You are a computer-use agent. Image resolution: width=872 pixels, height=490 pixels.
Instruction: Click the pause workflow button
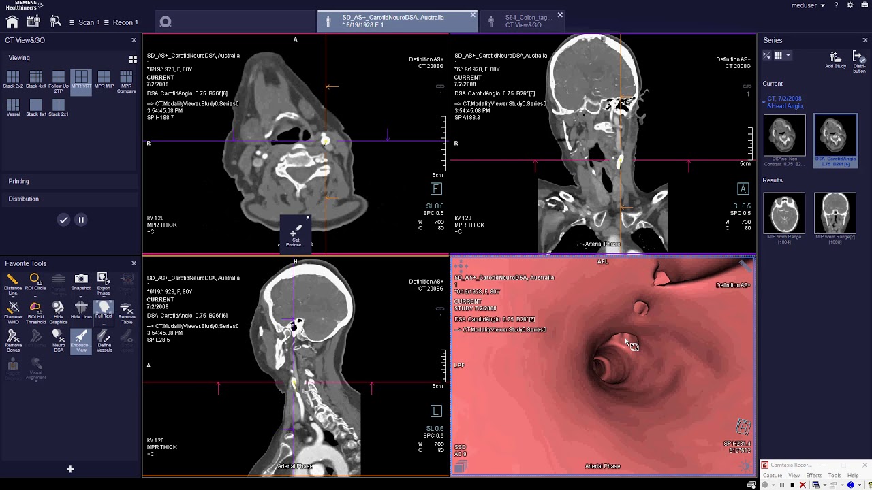coord(80,220)
